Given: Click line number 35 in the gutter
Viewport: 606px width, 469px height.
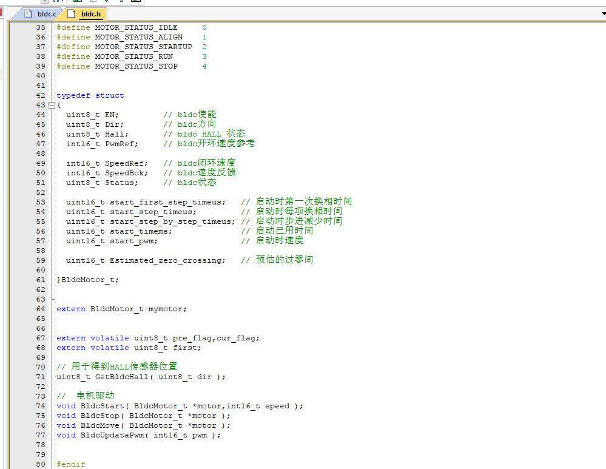Looking at the screenshot, I should (x=41, y=27).
